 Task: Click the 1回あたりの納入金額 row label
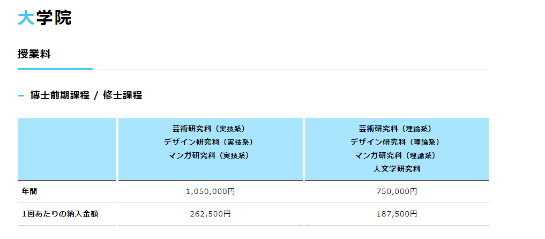[x=60, y=214]
